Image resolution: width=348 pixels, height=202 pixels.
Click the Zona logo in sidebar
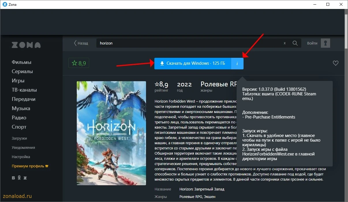click(x=26, y=45)
